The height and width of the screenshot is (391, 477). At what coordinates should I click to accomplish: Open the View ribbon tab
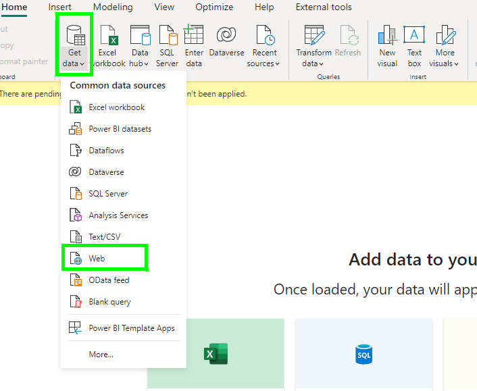pos(164,7)
